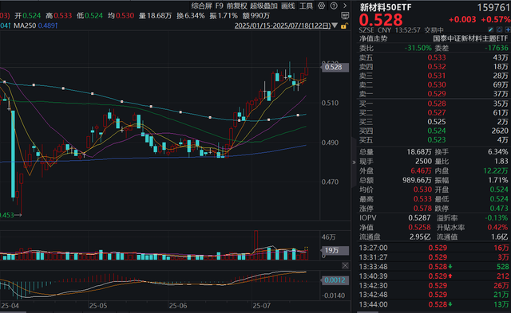Image resolution: width=511 pixels, height=313 pixels.
Task: Open the 前复权 adjustment option
Action: pos(237,6)
